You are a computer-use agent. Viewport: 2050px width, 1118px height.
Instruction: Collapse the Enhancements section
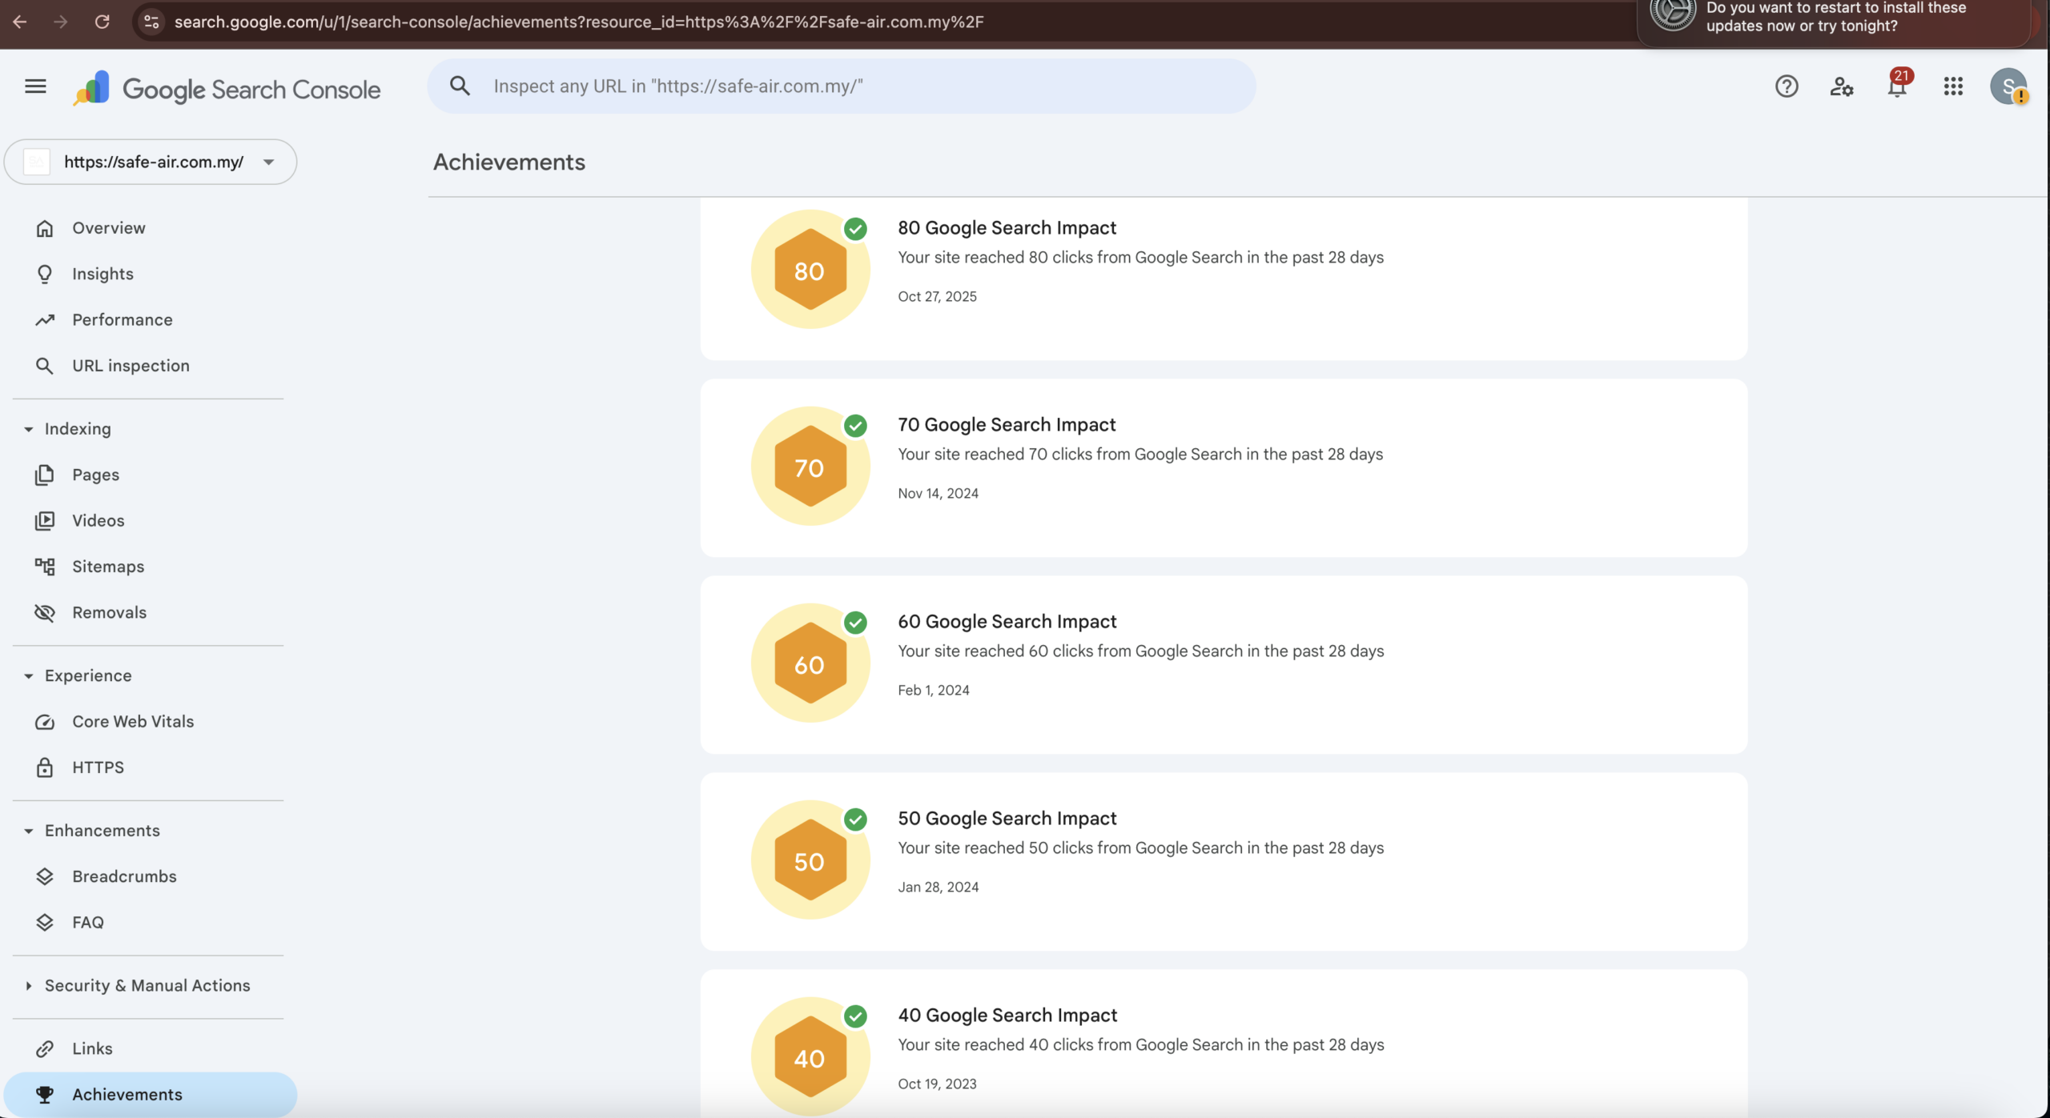point(29,831)
